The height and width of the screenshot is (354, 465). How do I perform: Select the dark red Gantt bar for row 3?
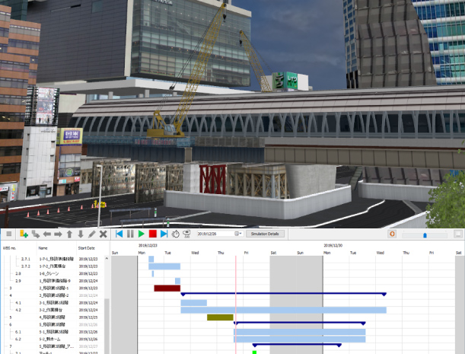tap(167, 289)
